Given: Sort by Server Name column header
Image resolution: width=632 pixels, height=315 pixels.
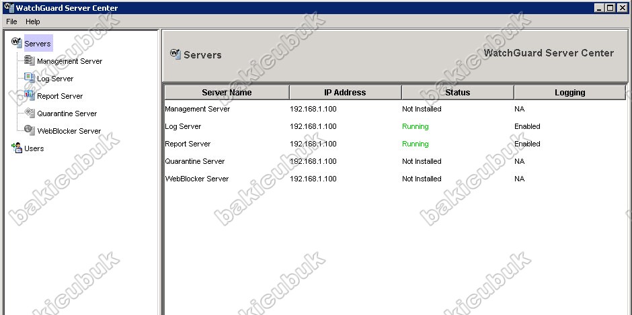Looking at the screenshot, I should 227,92.
